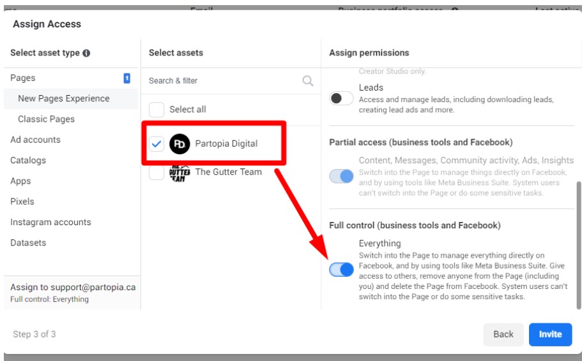The image size is (582, 361).
Task: Click 'Full control: Everything' summary text
Action: pos(49,299)
